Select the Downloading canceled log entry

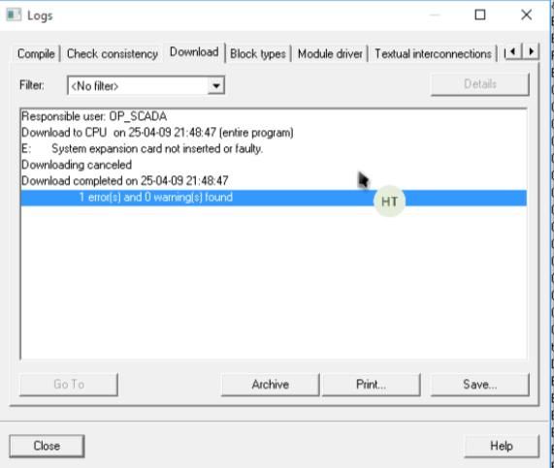tap(274, 165)
